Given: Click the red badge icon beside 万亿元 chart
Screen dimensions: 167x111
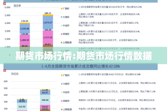Looking at the screenshot, I should (4, 70).
